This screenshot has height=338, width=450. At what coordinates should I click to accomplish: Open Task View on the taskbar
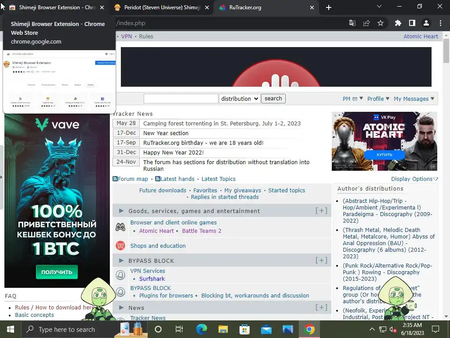point(179,329)
